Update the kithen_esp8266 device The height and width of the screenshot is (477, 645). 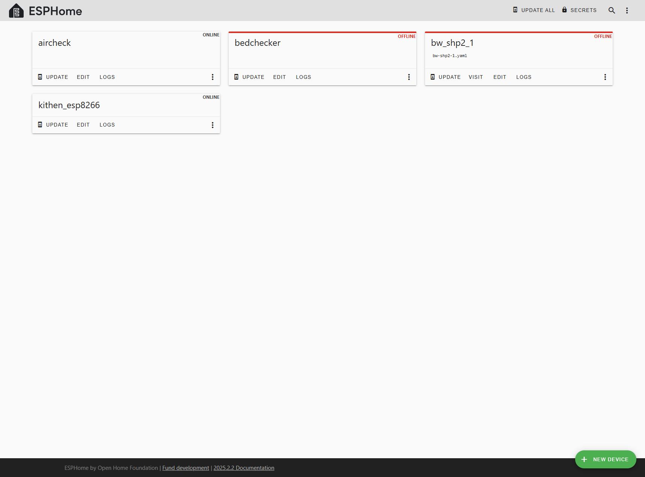coord(53,125)
